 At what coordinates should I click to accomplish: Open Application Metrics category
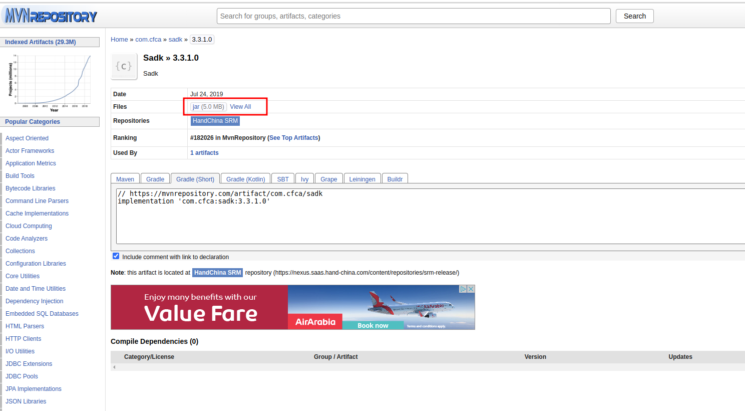pyautogui.click(x=31, y=163)
